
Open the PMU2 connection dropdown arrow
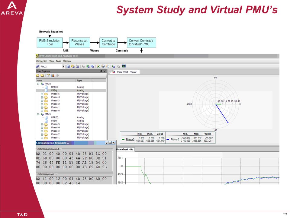(63, 66)
